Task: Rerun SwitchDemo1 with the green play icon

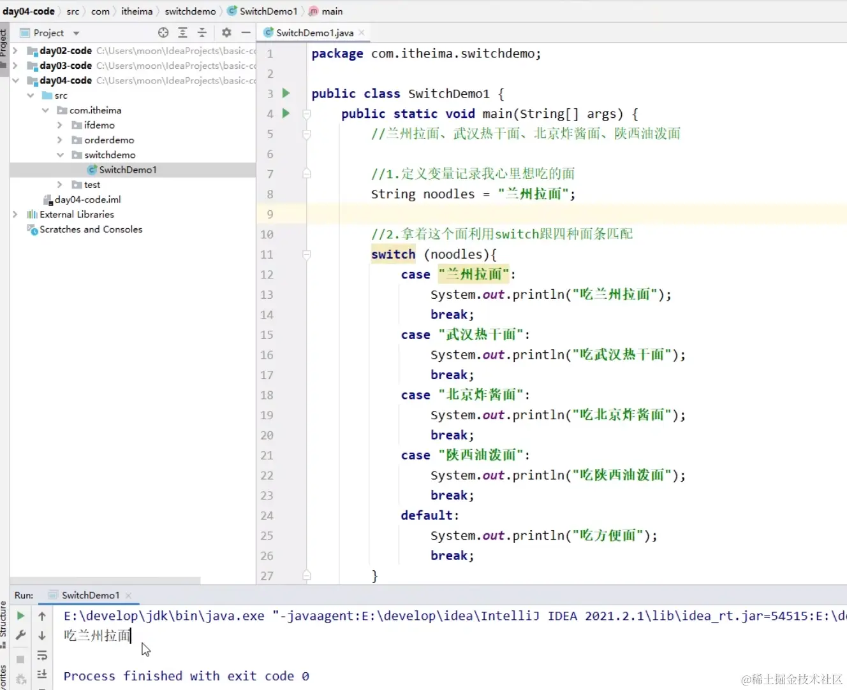Action: tap(20, 615)
